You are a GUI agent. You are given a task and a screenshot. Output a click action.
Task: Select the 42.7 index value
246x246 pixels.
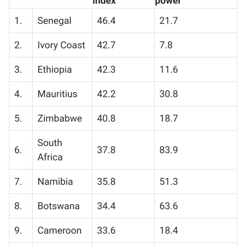coord(106,45)
